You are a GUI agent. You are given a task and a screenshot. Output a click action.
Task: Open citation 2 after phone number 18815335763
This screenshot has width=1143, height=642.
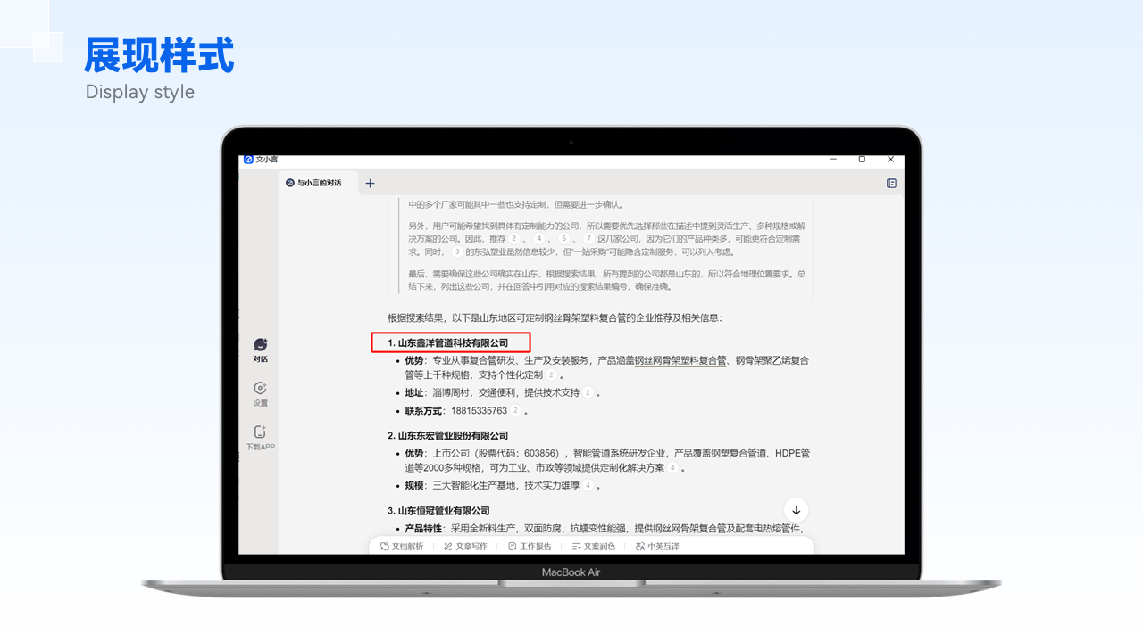click(x=516, y=411)
